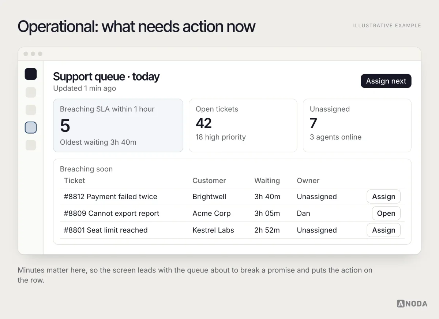Open the Open tickets card
Viewport: 439px width, 319px height.
[243, 126]
